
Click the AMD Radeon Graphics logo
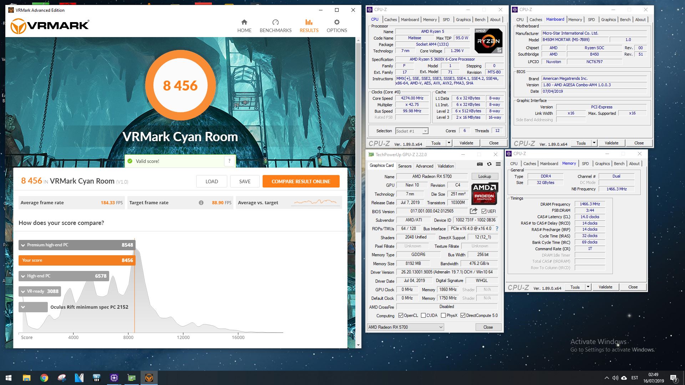484,194
